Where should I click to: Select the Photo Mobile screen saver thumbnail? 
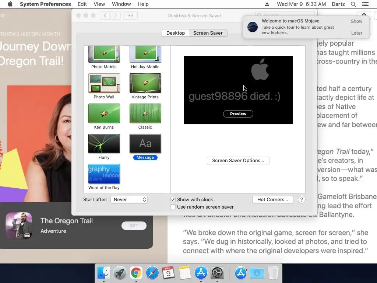(x=104, y=54)
